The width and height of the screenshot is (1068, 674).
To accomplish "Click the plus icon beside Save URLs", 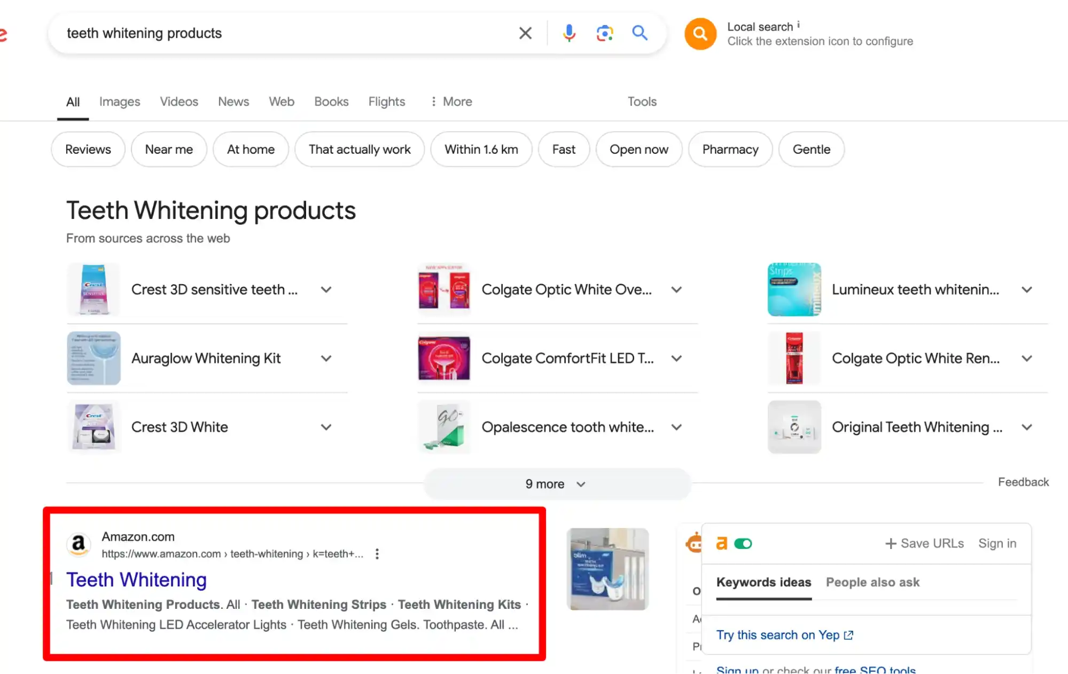I will pyautogui.click(x=891, y=544).
